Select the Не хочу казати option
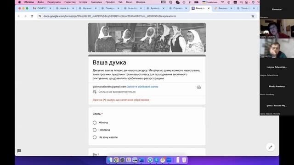 point(95,137)
